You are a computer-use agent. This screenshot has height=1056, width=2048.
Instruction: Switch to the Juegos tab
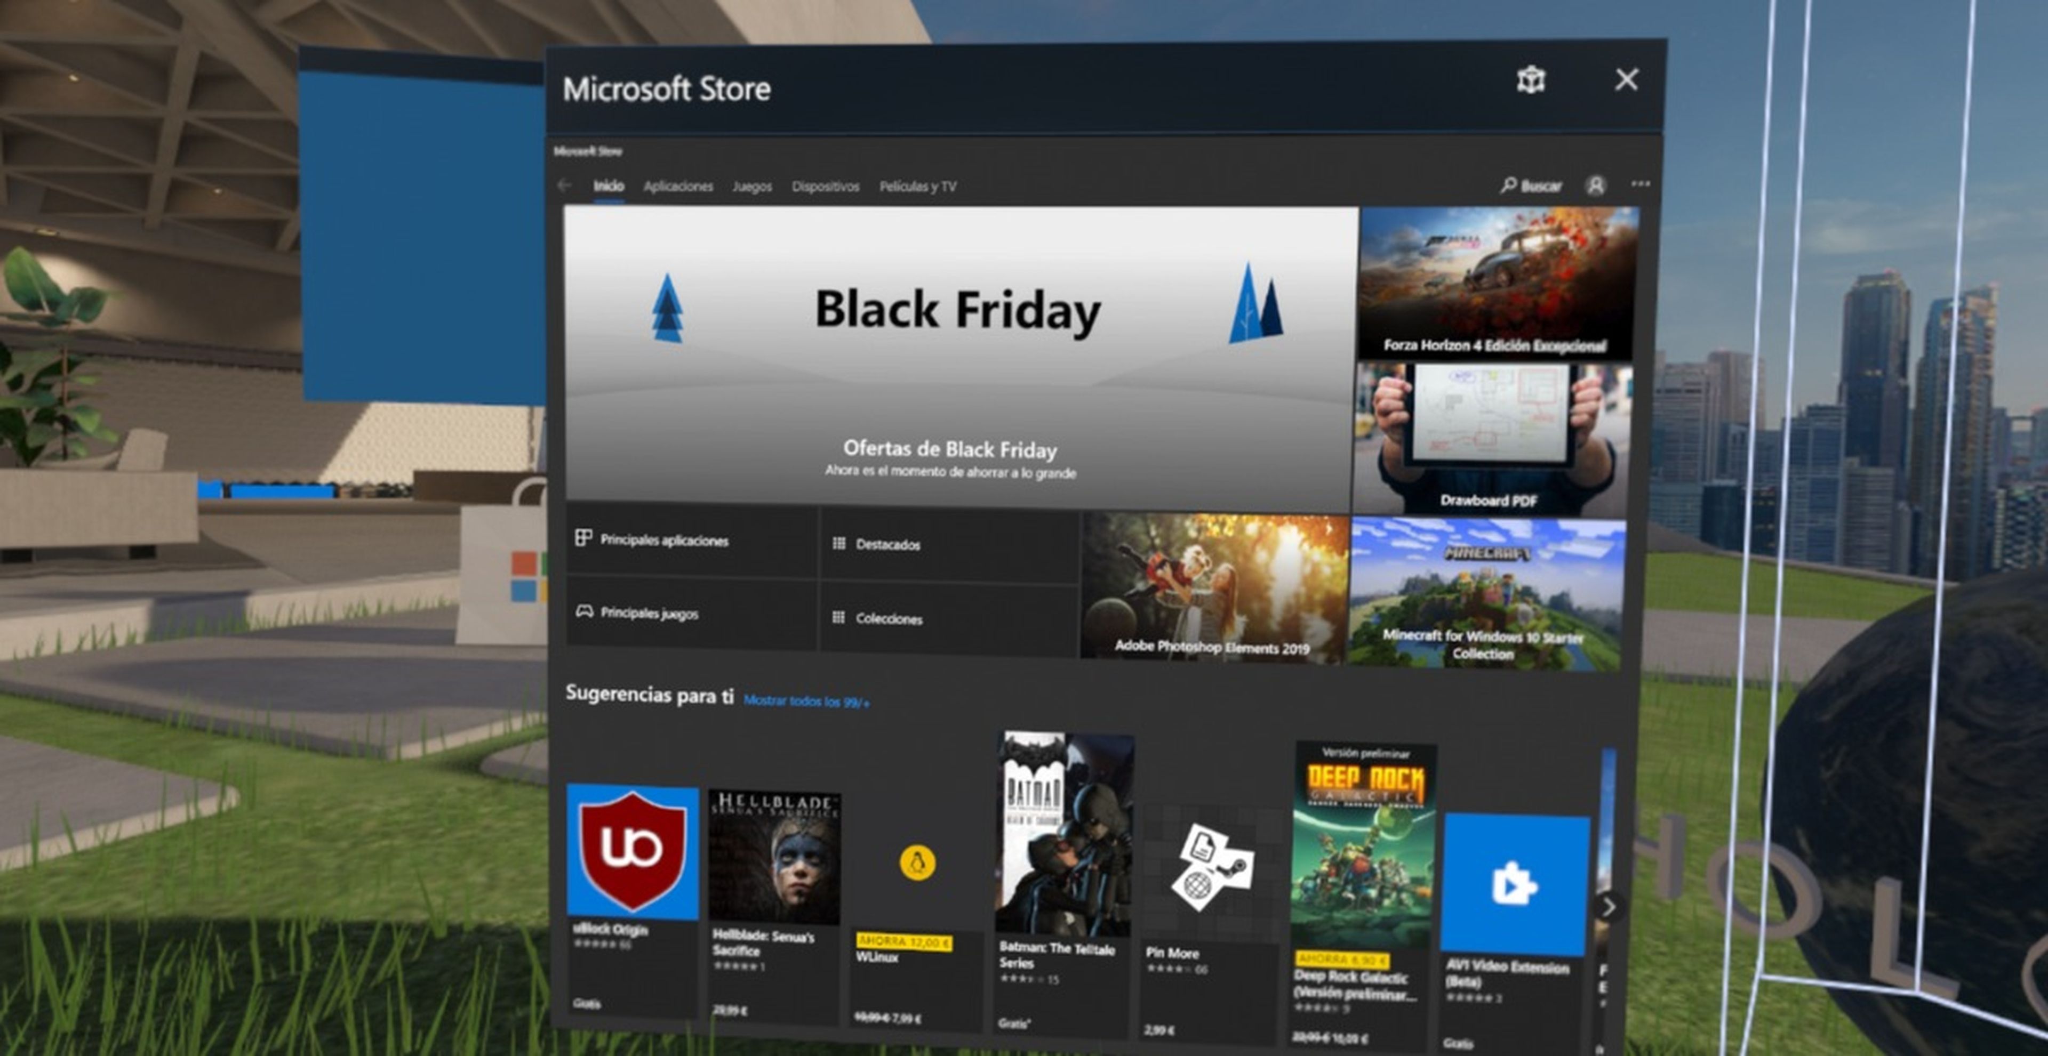pyautogui.click(x=752, y=186)
